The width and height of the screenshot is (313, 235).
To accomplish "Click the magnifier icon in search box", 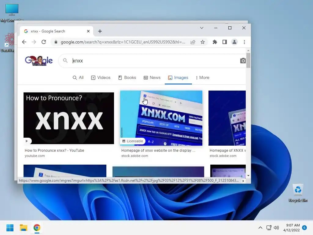I will (x=65, y=60).
